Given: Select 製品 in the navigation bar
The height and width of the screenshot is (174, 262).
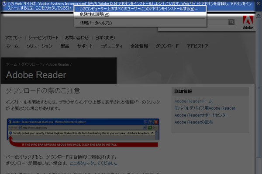Looking at the screenshot, I should coord(65,46).
